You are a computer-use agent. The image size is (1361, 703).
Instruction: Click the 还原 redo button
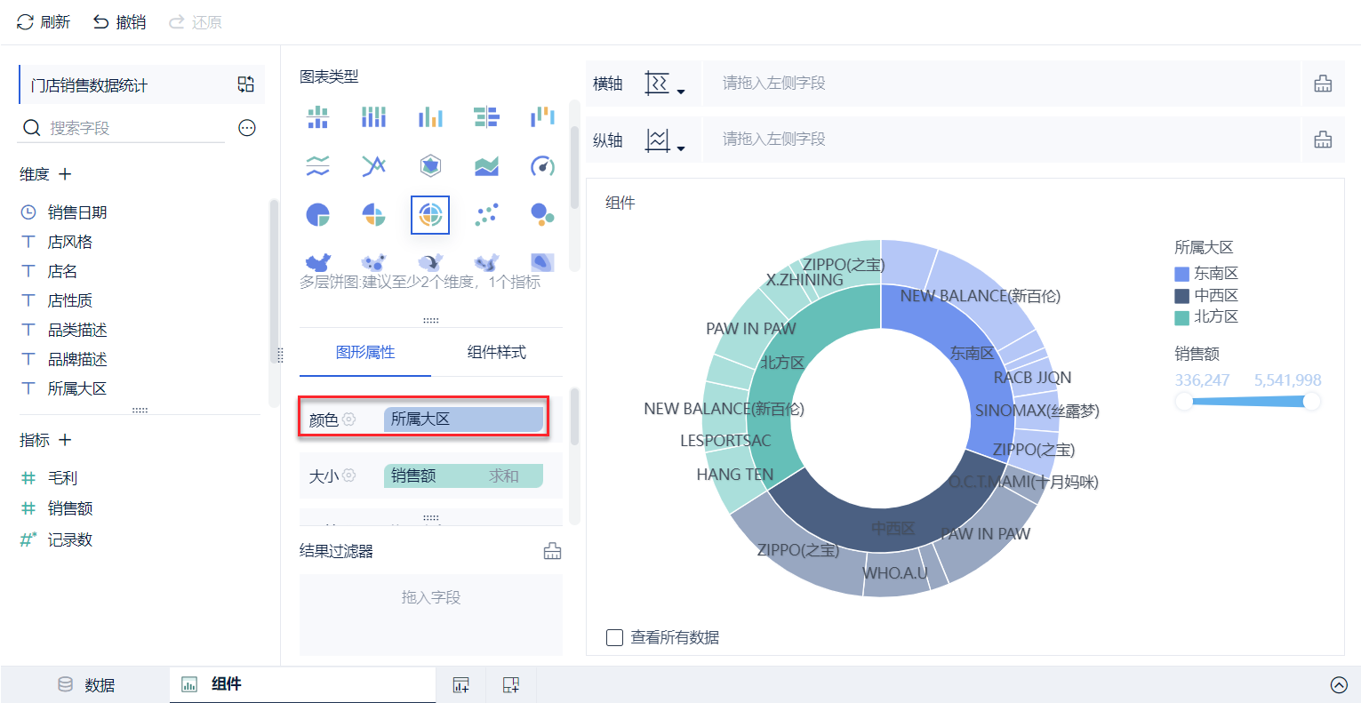point(196,22)
